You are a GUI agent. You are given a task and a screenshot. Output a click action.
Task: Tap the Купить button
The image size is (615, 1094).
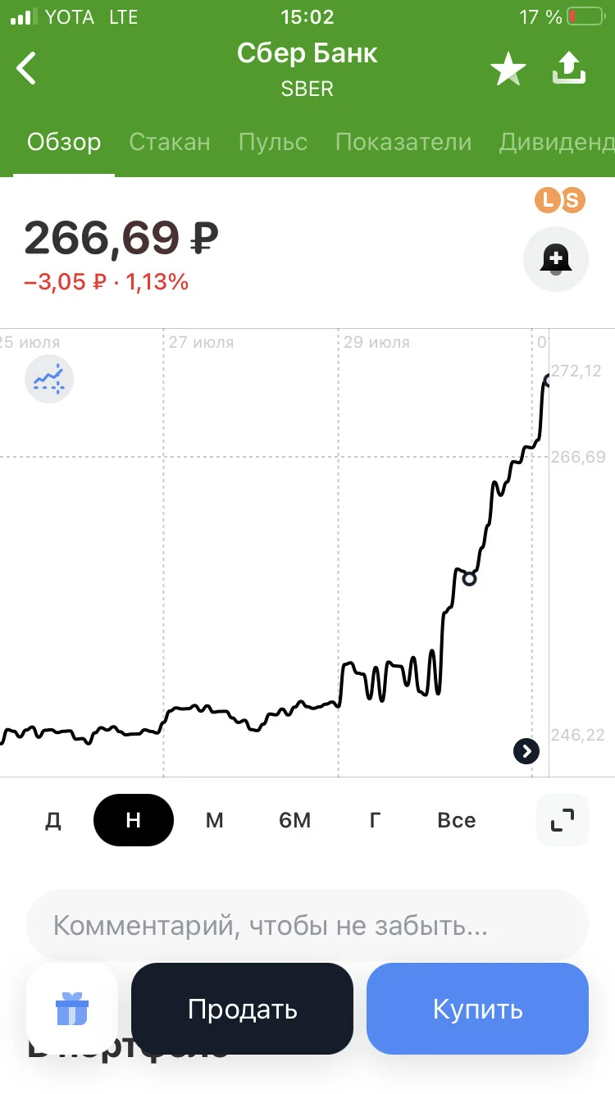477,1009
